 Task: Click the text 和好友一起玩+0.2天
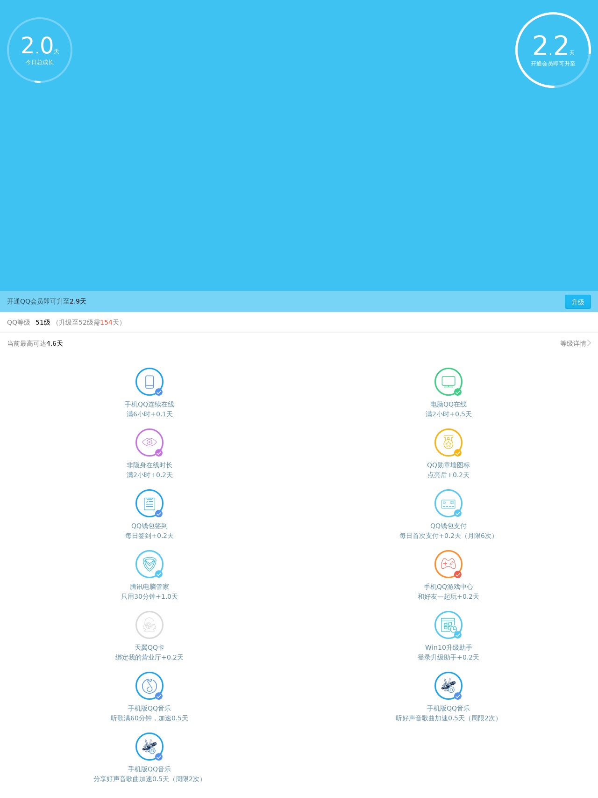pos(448,596)
